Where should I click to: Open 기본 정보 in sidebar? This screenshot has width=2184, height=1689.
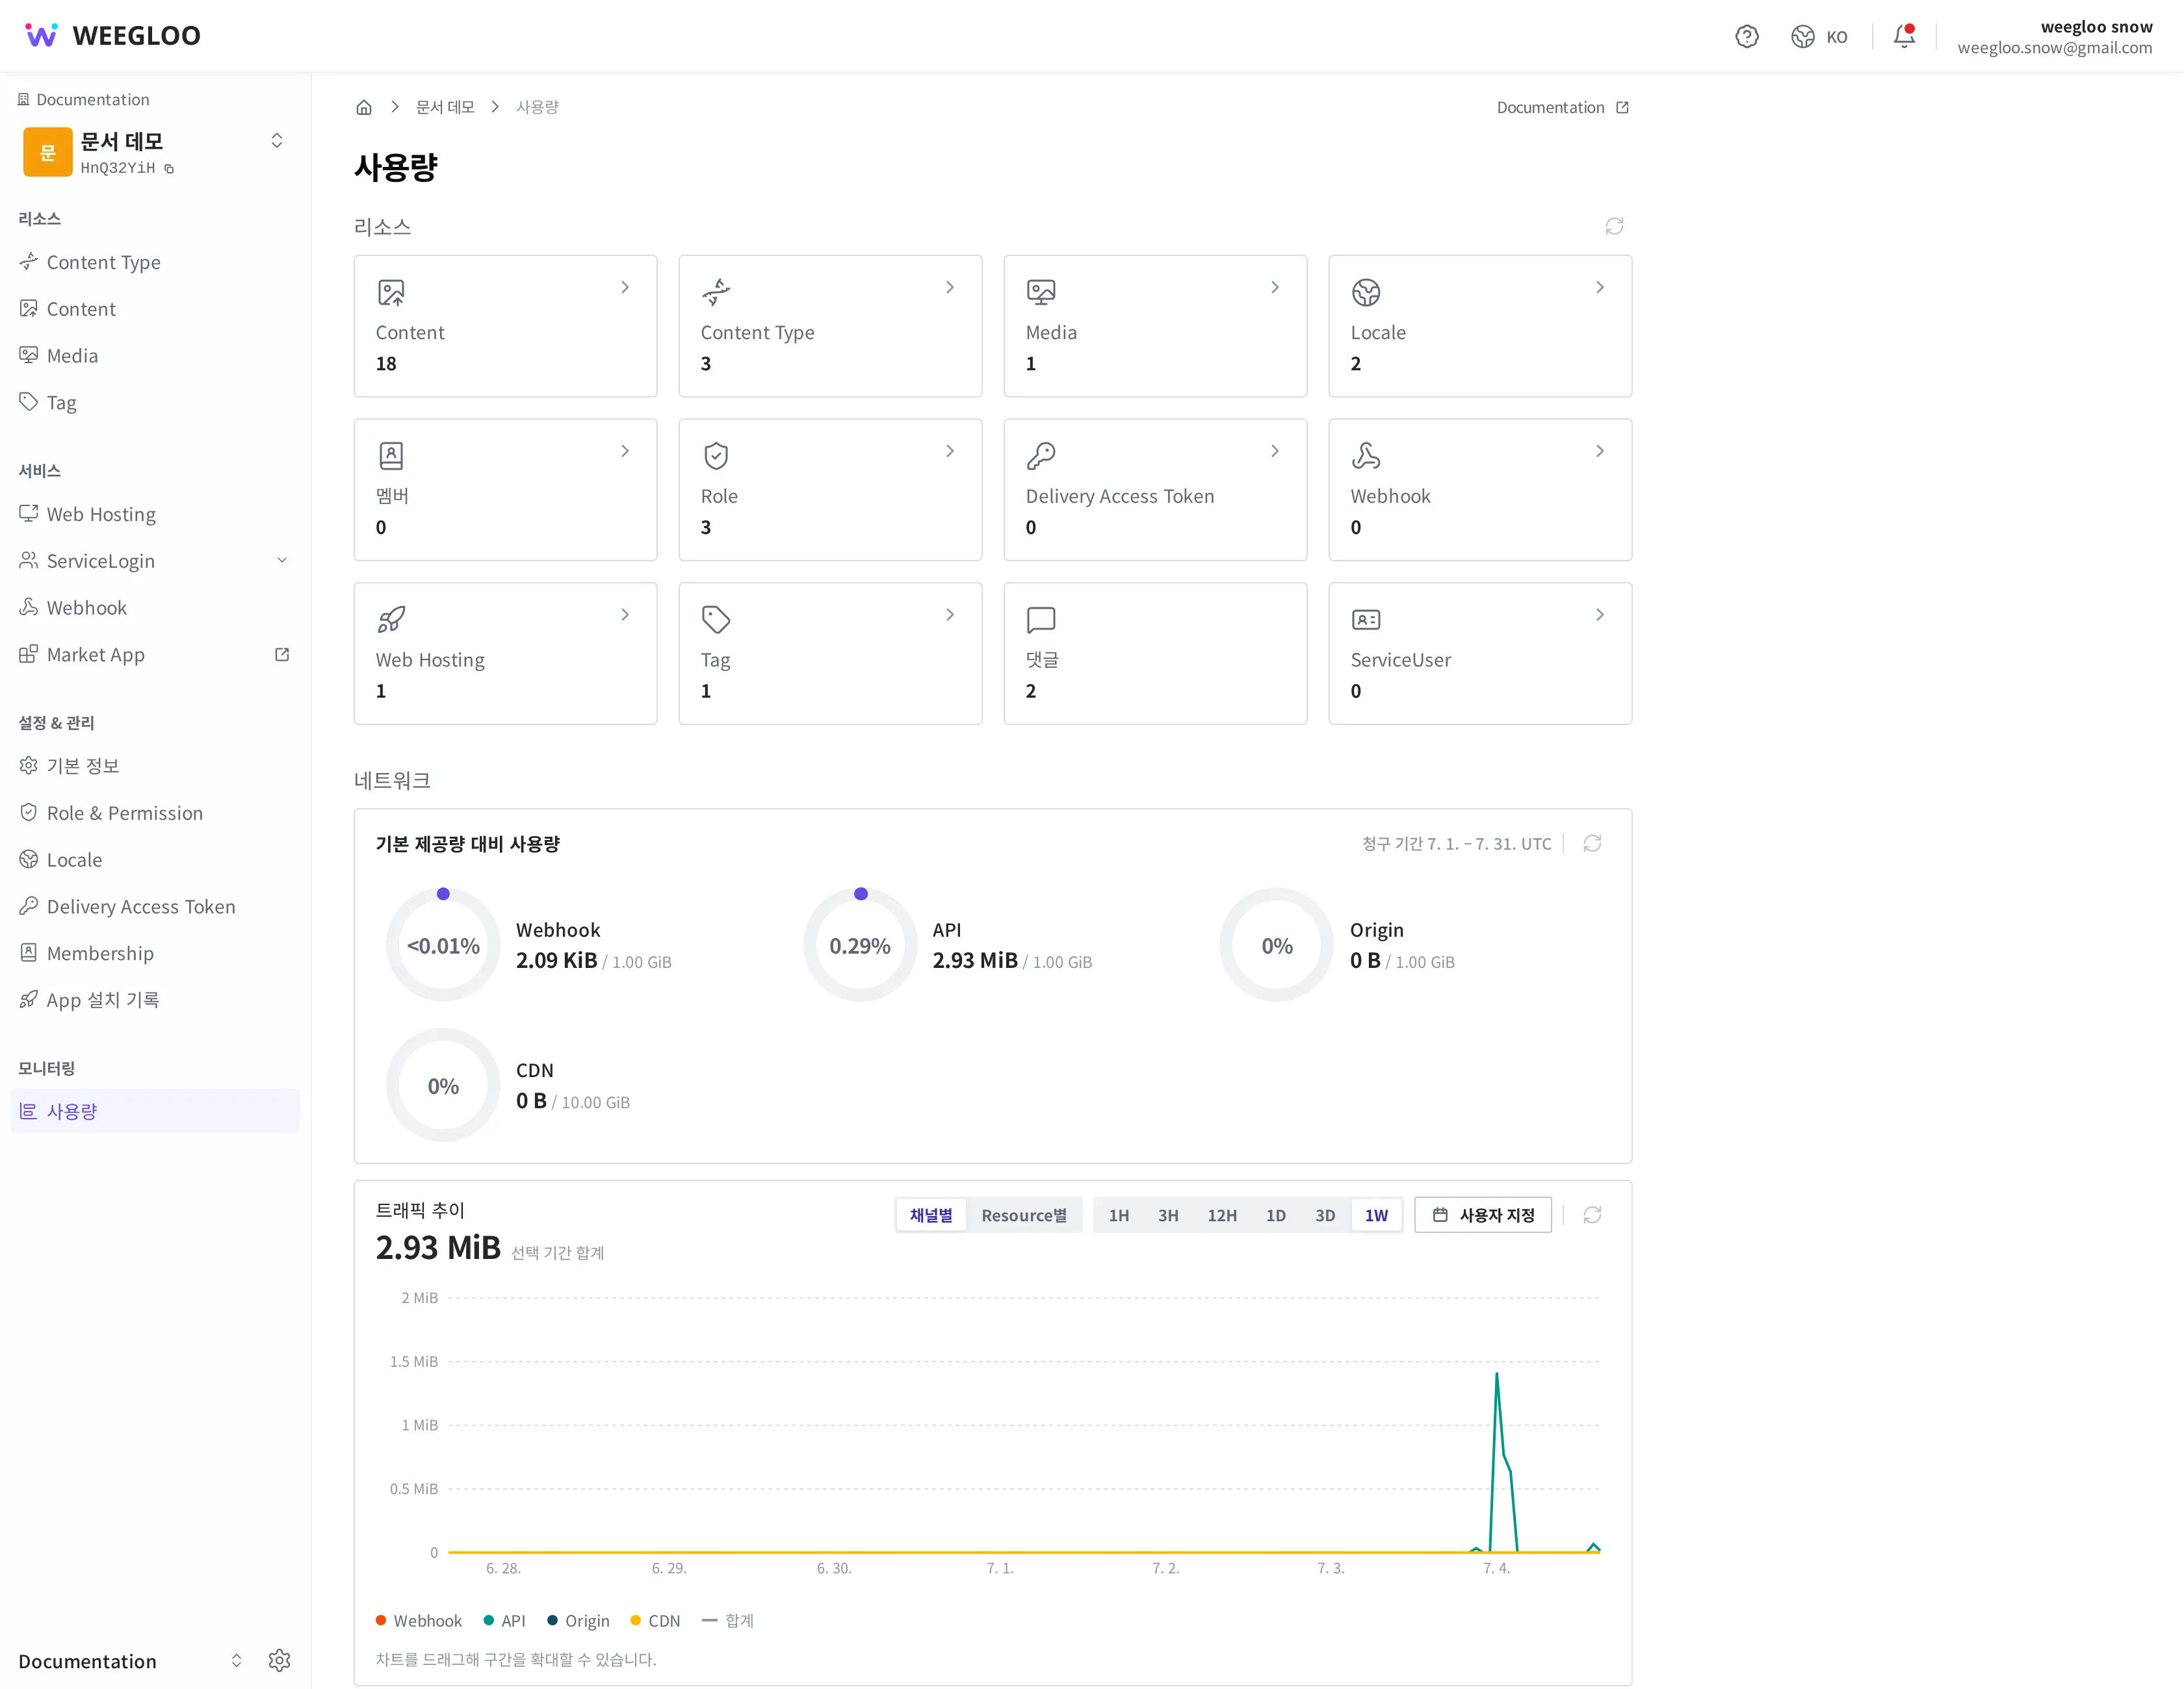pos(155,765)
